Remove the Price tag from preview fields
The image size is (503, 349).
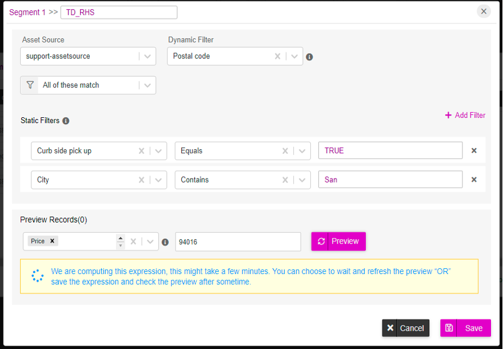tap(52, 241)
